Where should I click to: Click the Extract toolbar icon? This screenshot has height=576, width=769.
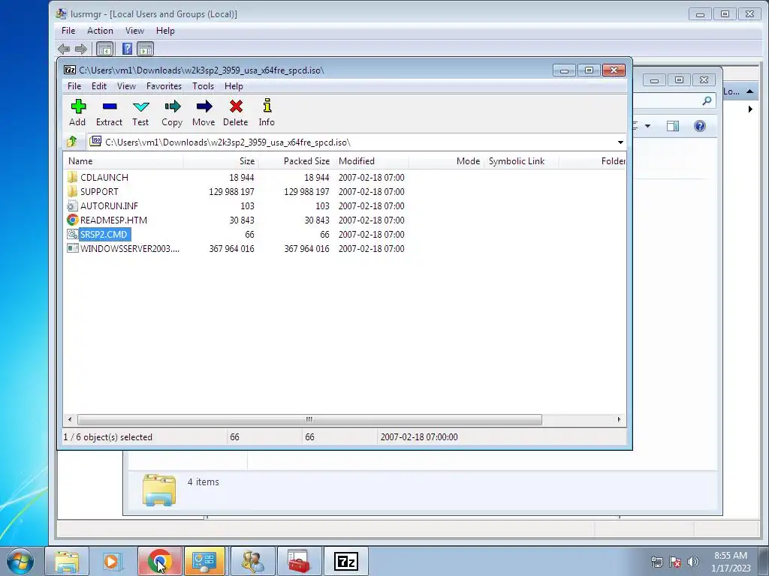pyautogui.click(x=110, y=106)
